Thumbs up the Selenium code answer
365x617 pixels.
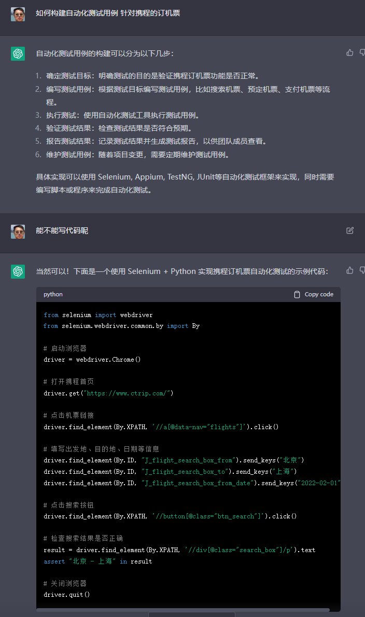pyautogui.click(x=349, y=270)
